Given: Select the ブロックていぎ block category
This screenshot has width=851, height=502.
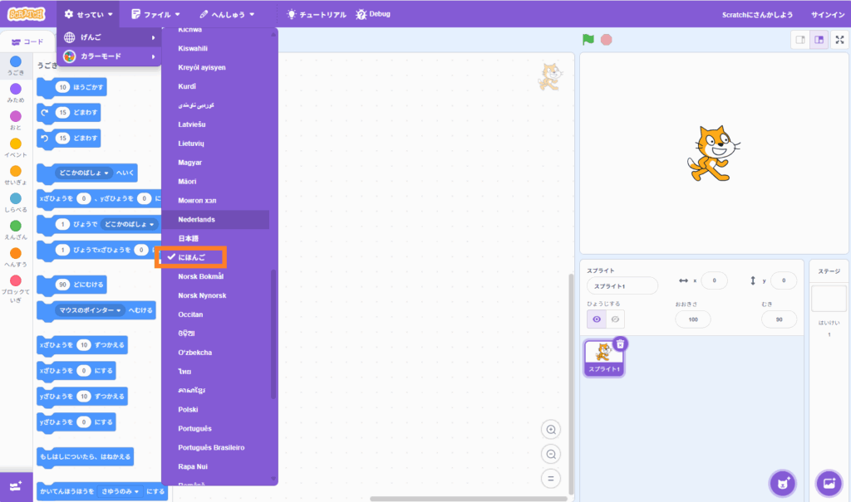Looking at the screenshot, I should pyautogui.click(x=16, y=289).
